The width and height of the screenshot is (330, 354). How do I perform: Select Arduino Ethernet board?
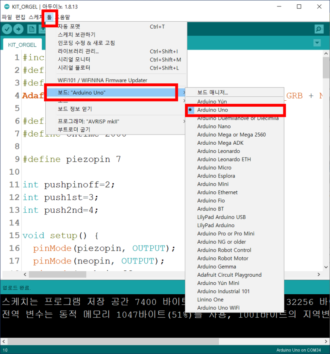234,192
